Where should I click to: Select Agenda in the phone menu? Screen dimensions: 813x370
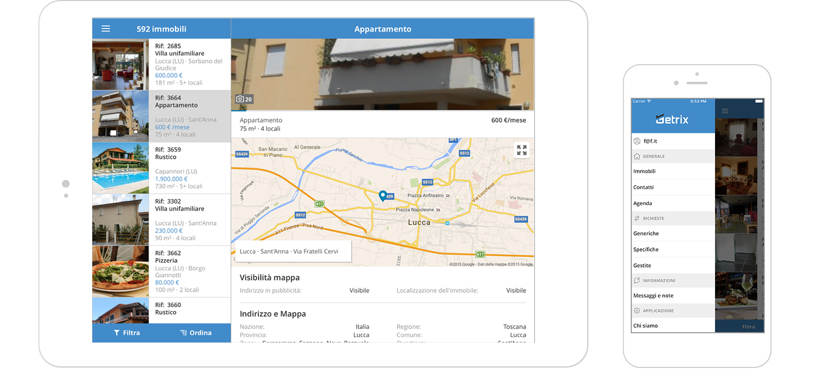pyautogui.click(x=643, y=203)
